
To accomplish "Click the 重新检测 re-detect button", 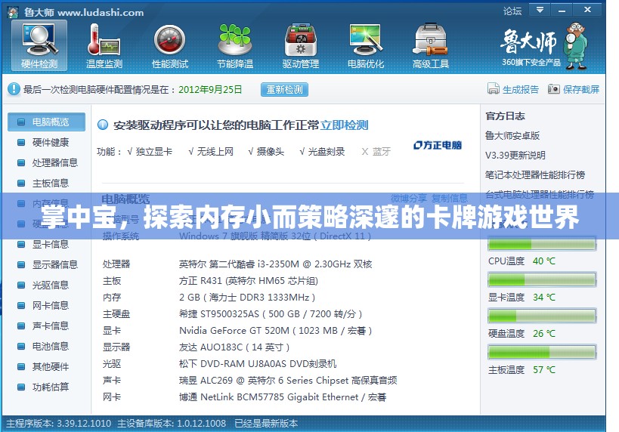I will click(x=284, y=90).
